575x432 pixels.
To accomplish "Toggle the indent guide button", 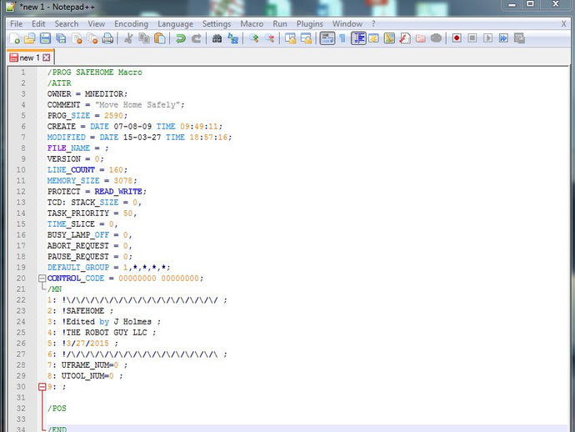I will click(x=358, y=38).
